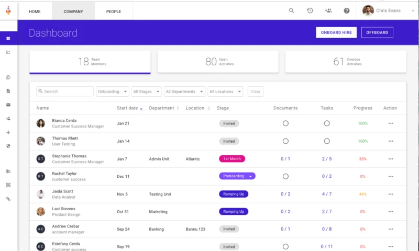
Task: Open Andrew Crebar tasks 0 / 8 link
Action: [327, 229]
